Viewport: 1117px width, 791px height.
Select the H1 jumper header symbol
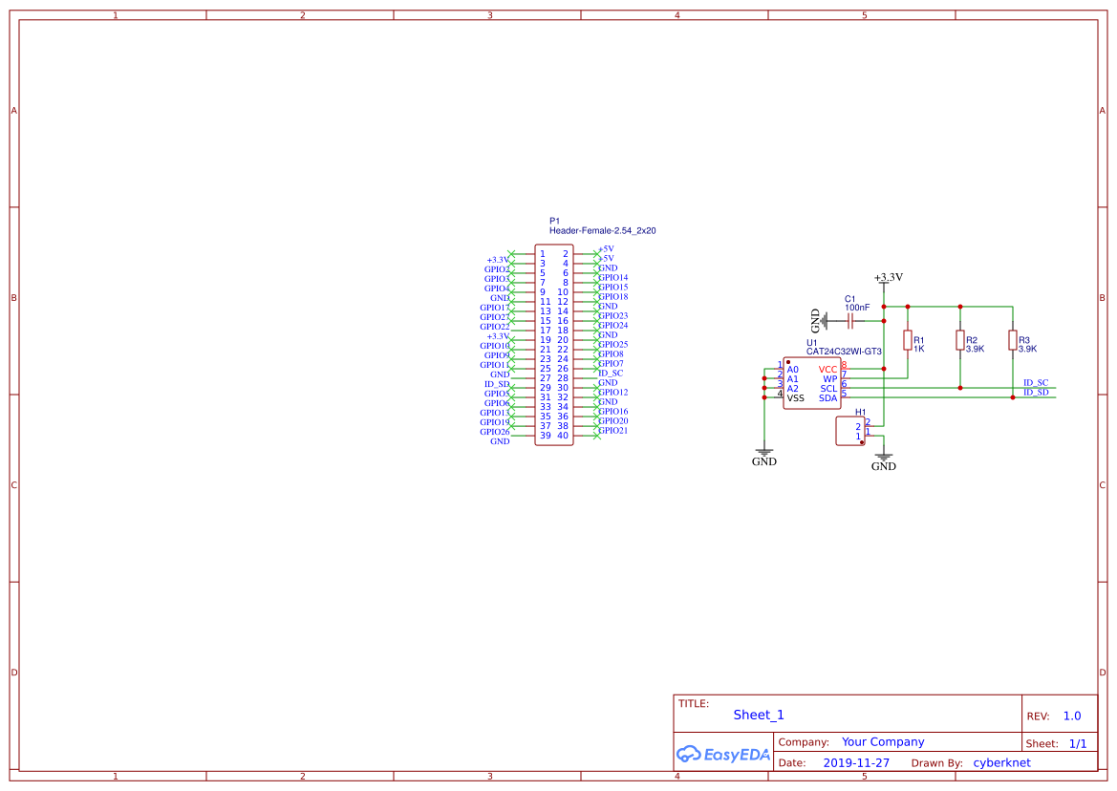pos(850,430)
